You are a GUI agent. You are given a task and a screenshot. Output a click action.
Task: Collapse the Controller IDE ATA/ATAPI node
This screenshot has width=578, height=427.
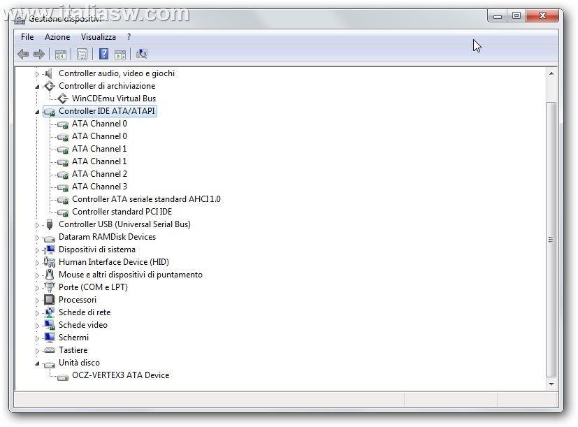click(x=38, y=112)
